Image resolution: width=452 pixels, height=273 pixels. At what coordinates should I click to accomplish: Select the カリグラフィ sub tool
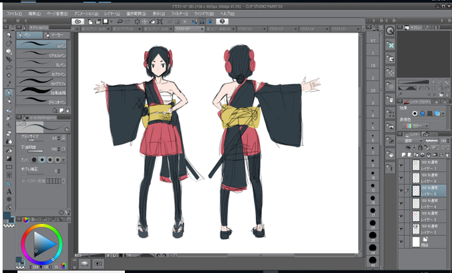41,82
